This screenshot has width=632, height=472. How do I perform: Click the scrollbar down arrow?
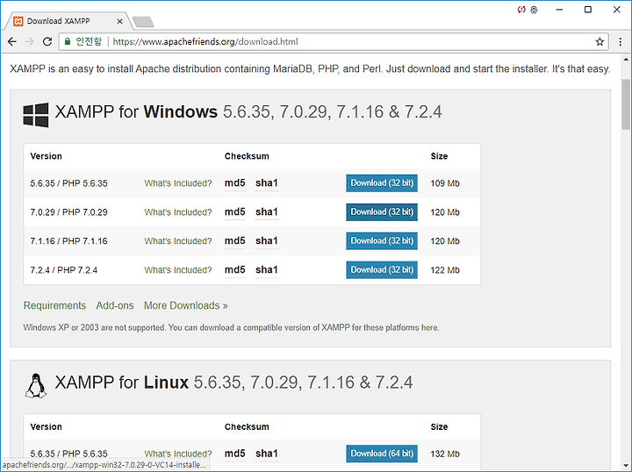click(626, 466)
